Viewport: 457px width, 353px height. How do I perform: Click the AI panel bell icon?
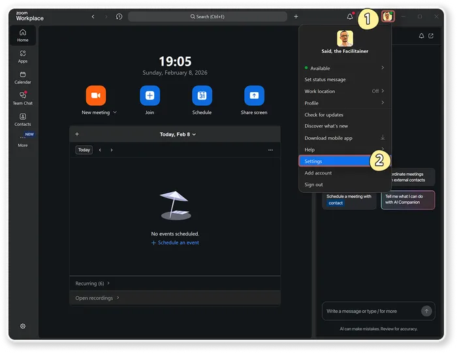[422, 36]
